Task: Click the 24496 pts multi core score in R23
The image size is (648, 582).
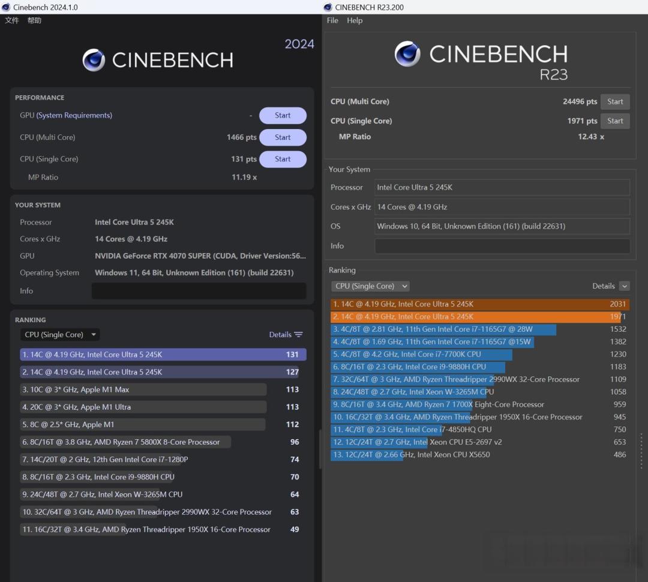Action: [580, 101]
